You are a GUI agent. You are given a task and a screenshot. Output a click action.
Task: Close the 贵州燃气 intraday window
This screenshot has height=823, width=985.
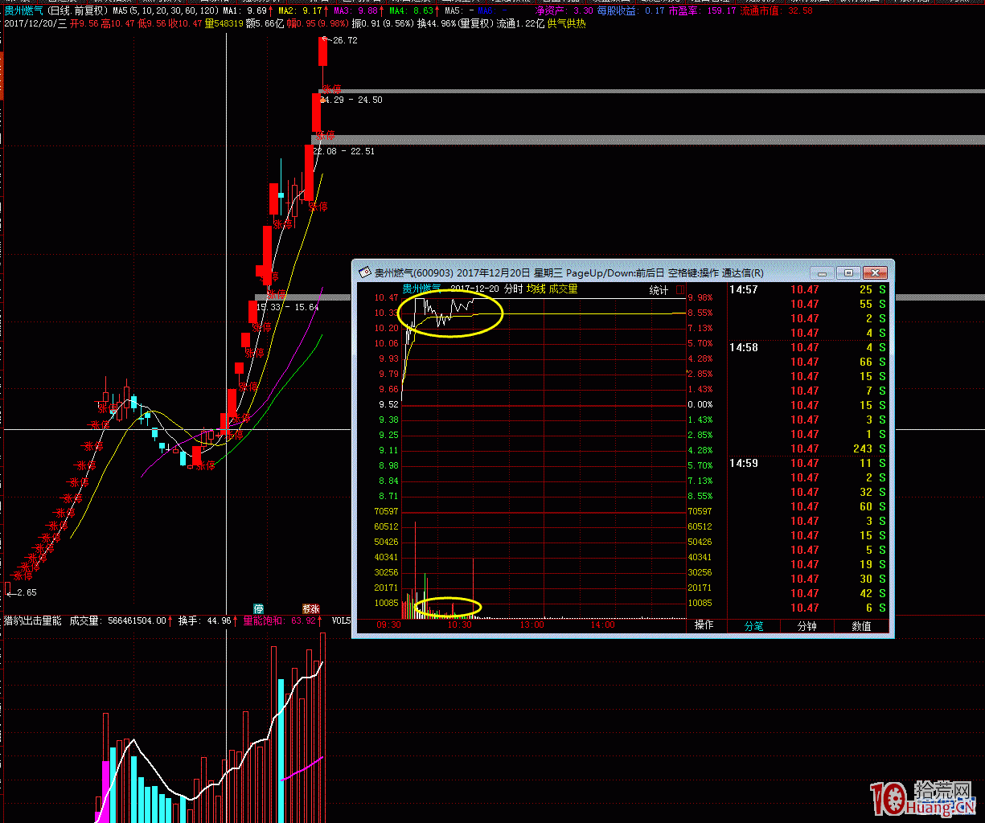(x=875, y=272)
